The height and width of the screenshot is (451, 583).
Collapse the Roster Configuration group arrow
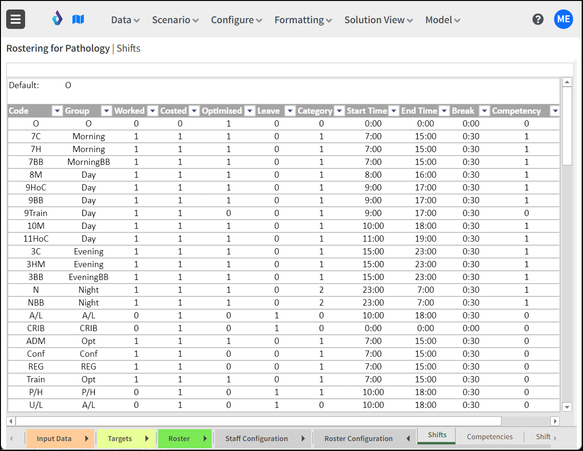408,438
